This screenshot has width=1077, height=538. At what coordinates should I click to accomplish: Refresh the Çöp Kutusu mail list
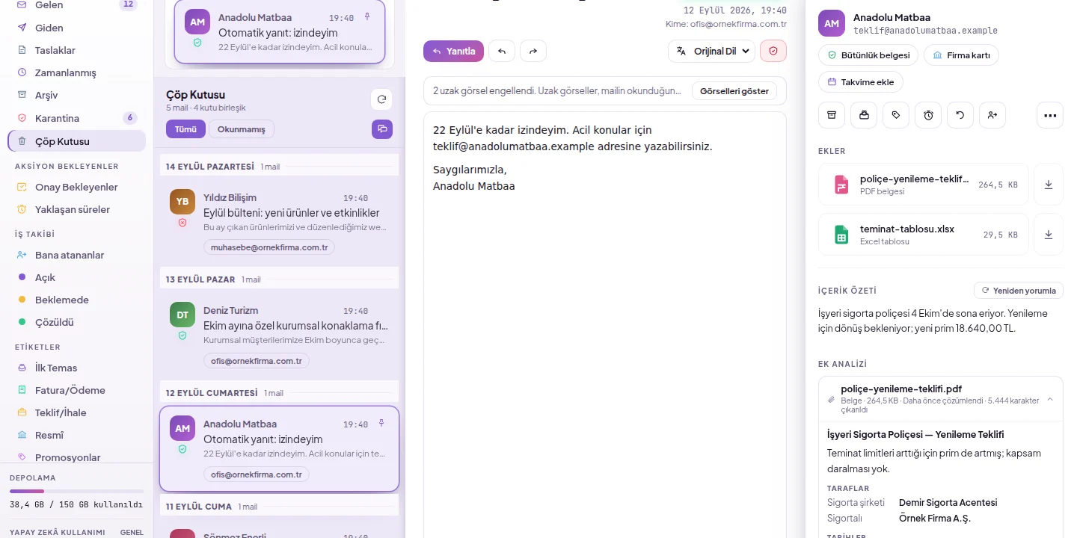pos(381,99)
